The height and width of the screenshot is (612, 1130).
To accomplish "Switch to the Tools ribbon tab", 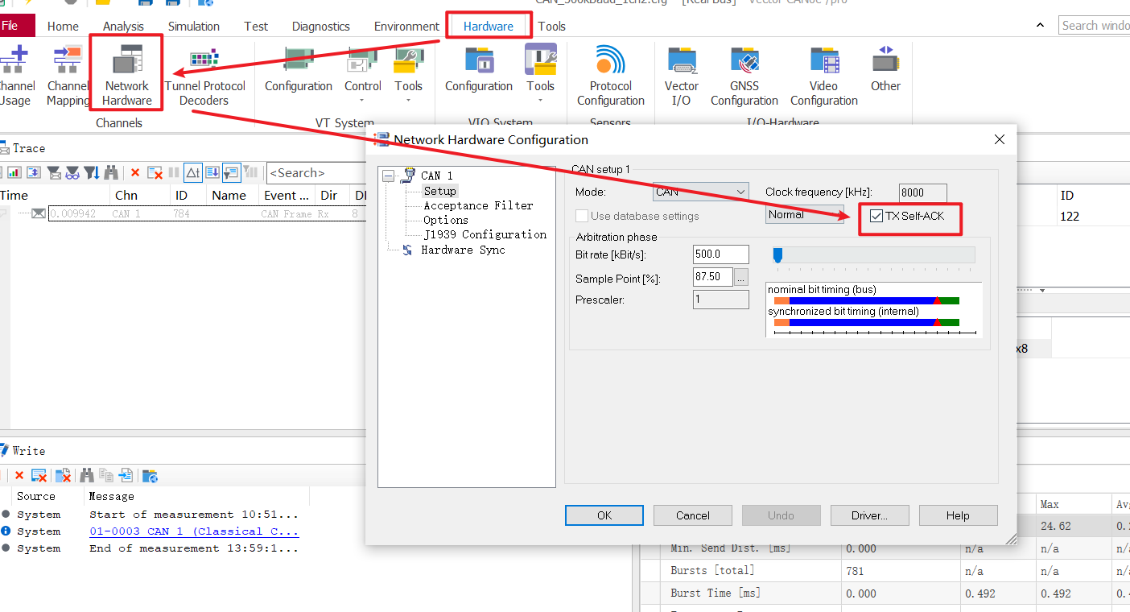I will [552, 27].
